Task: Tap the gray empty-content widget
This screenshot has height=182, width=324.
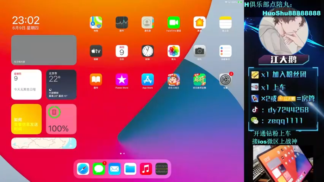Action: coord(44,50)
